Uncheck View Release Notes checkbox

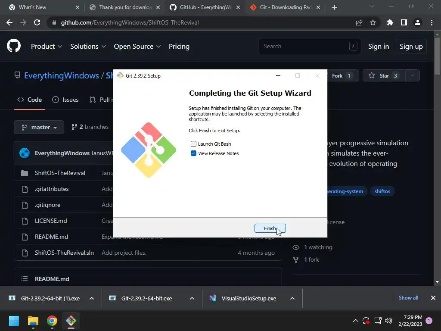(193, 153)
